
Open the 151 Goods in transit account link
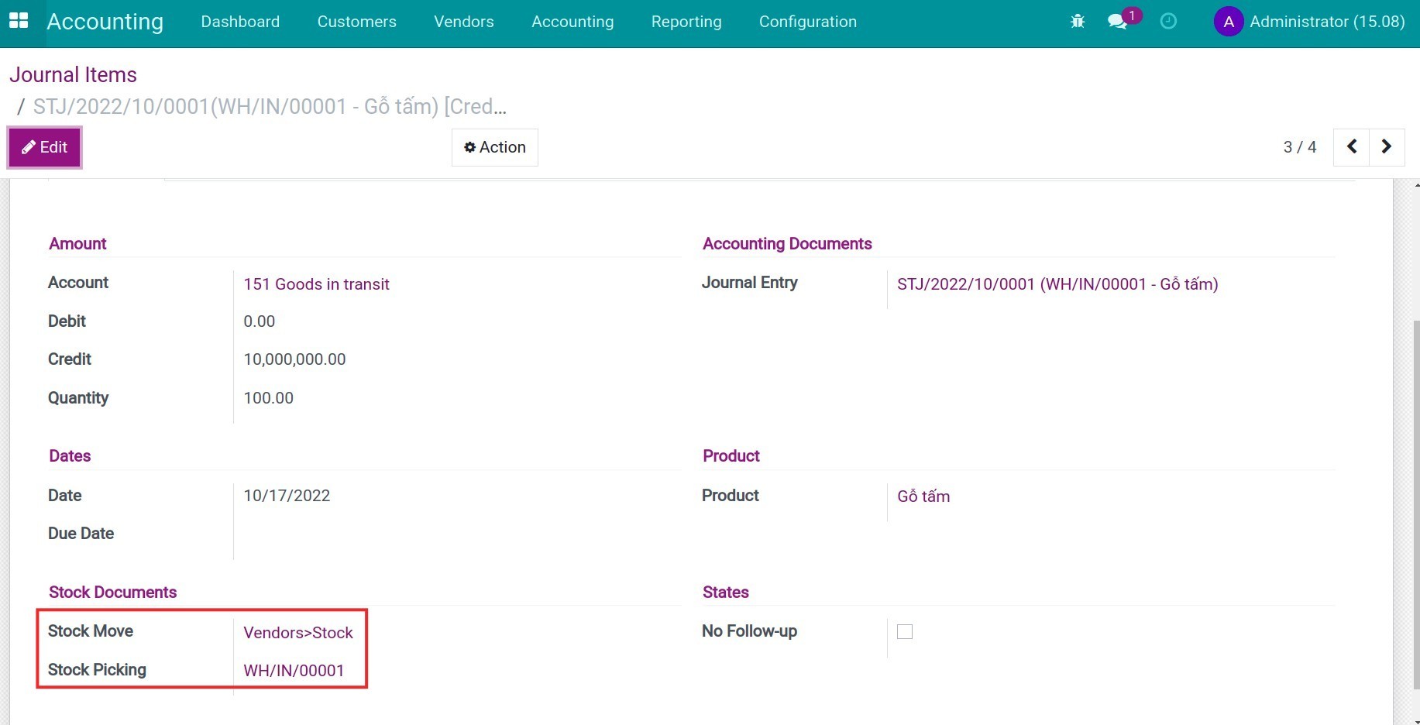pyautogui.click(x=316, y=284)
